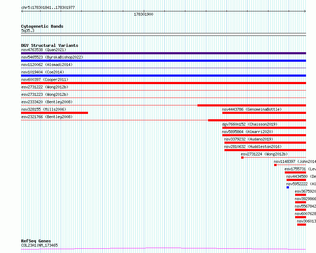Viewport: 316px width, 253px height.
Task: Click the red nsv4434580 variant bar
Action: 296,180
